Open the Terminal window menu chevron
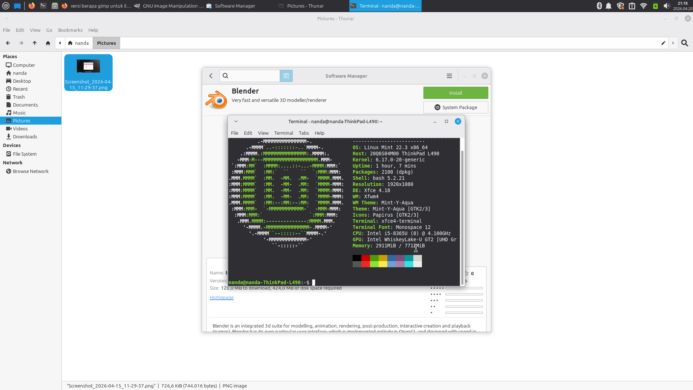This screenshot has width=693, height=390. 236,121
